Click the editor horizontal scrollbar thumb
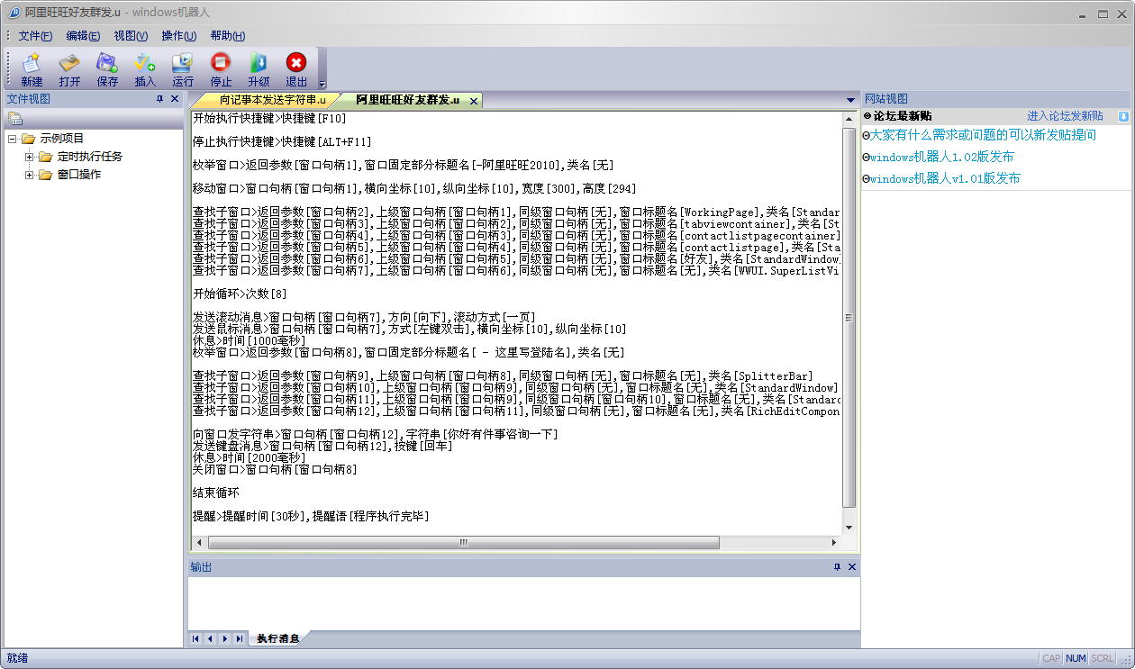The image size is (1135, 669). (463, 543)
